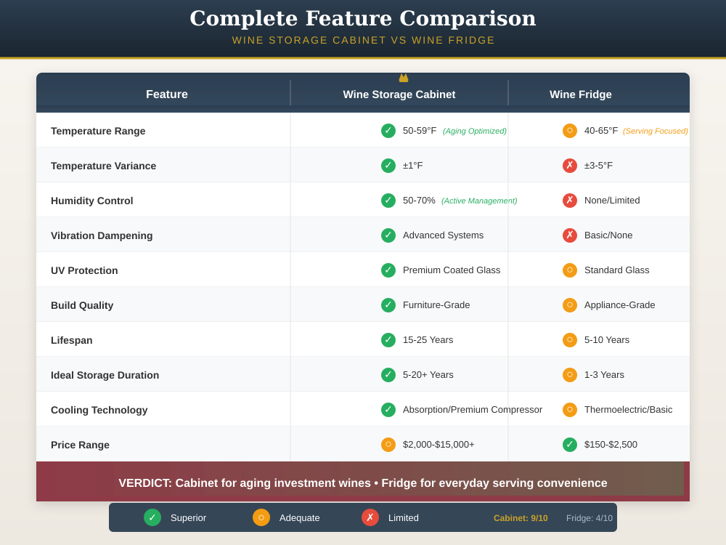Click the Cabinet: 9/10 score link

pyautogui.click(x=521, y=518)
